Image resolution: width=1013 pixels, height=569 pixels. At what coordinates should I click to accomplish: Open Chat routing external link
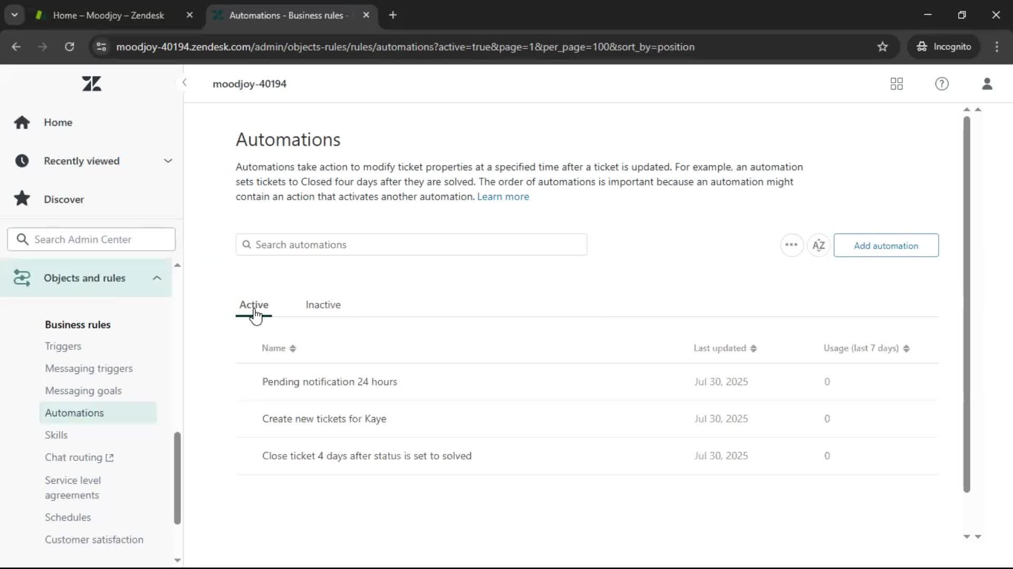(79, 457)
